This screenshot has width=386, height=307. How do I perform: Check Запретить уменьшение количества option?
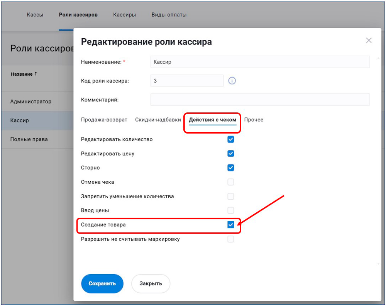coord(231,196)
